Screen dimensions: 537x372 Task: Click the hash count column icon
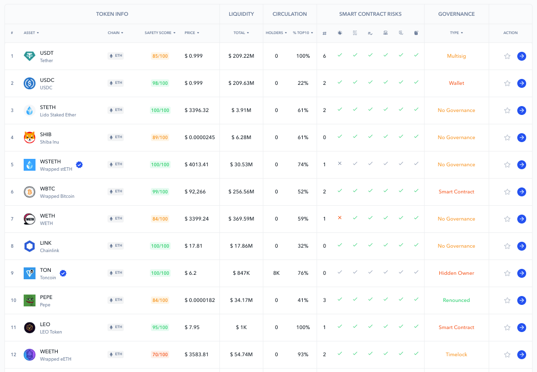(324, 33)
